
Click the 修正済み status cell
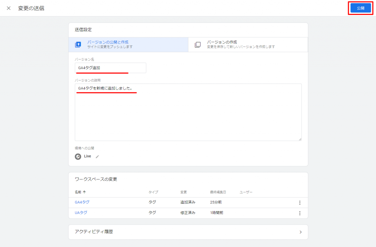coord(188,213)
